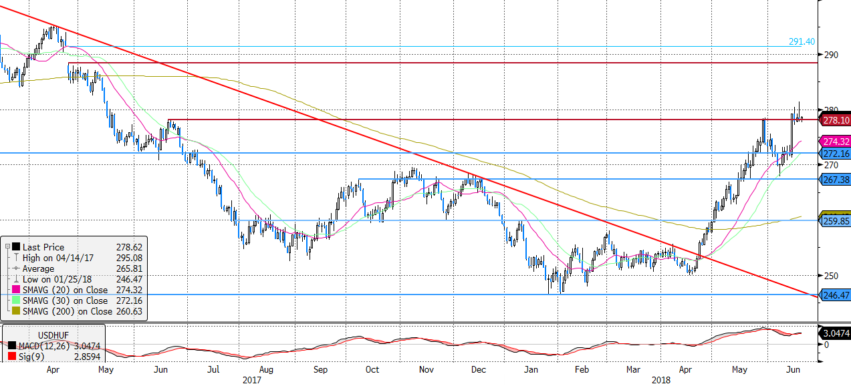Click the 291.40 horizontal line label
Image resolution: width=851 pixels, height=386 pixels.
pos(802,41)
